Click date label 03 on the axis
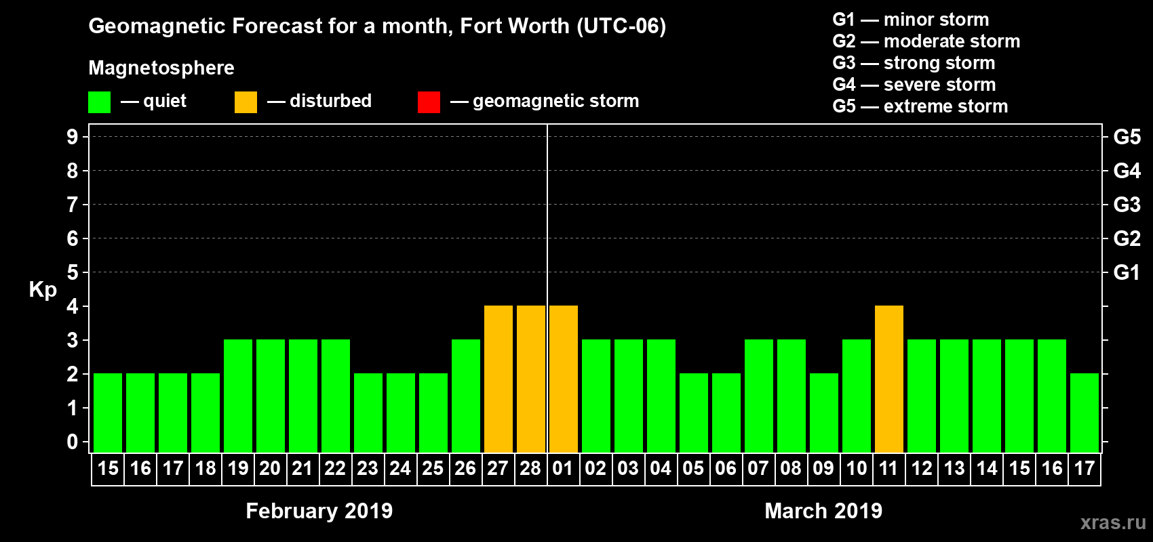The width and height of the screenshot is (1153, 542). tap(628, 468)
